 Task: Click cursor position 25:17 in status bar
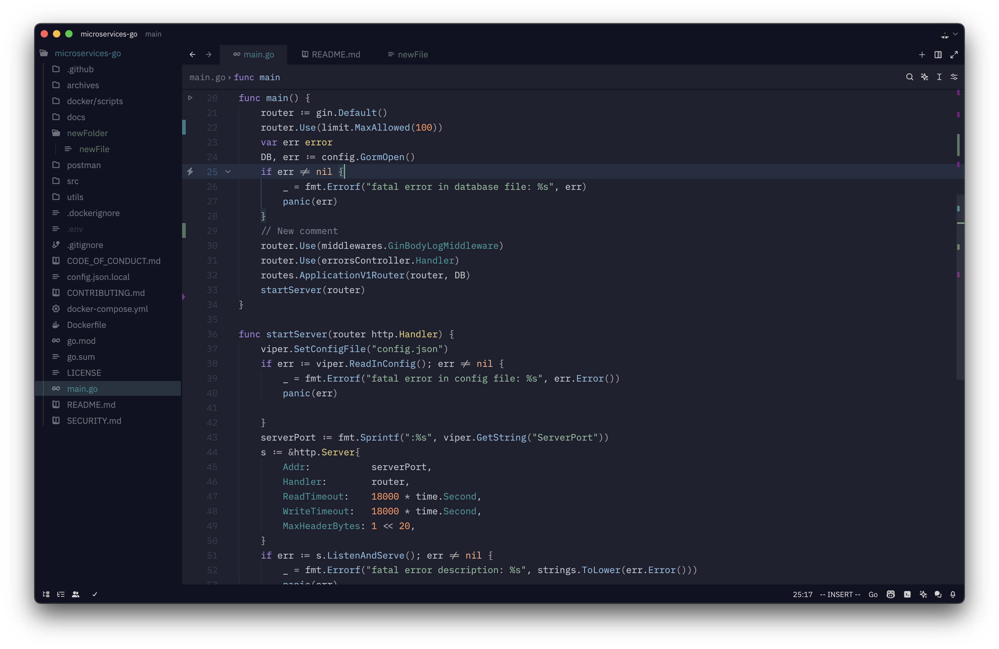click(x=802, y=594)
